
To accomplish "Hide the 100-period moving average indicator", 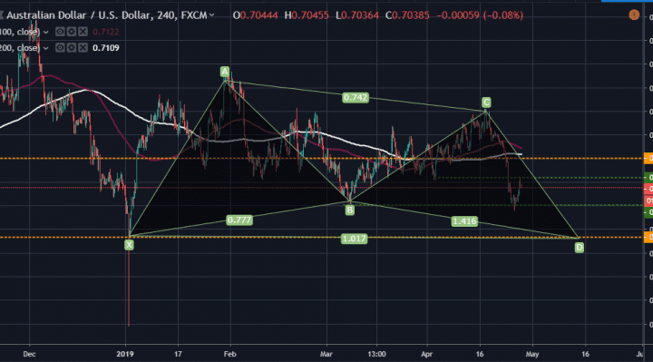I will click(60, 32).
